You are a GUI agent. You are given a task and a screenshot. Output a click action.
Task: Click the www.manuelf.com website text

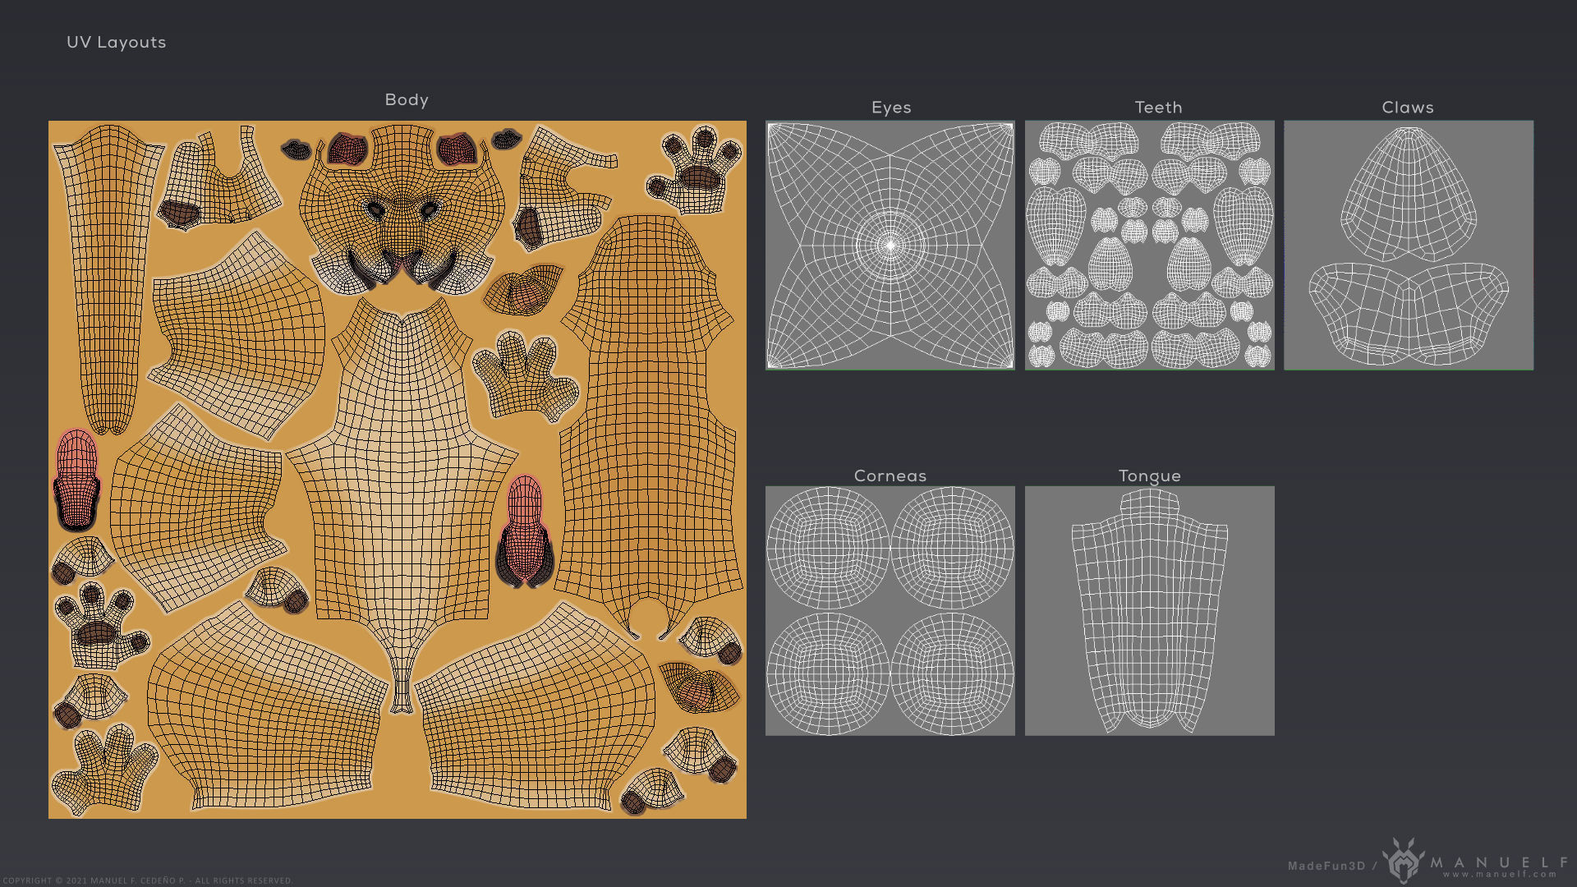[1500, 875]
